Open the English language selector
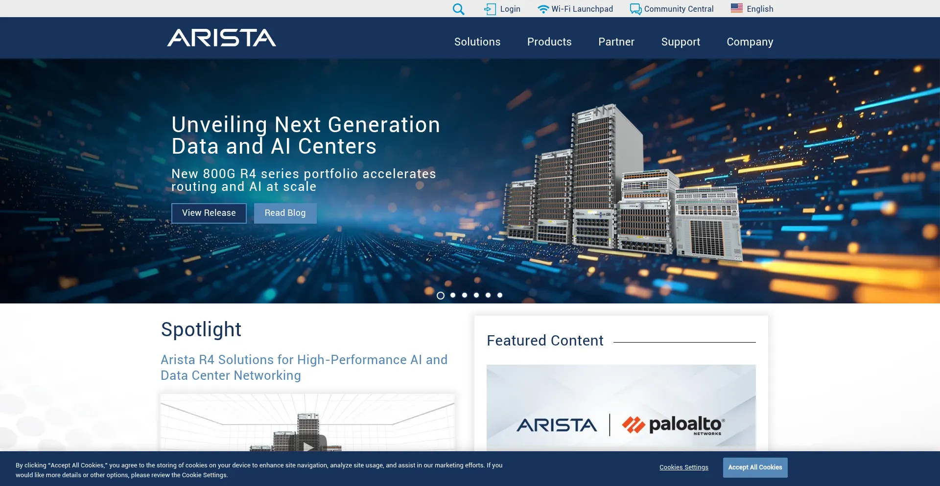940x486 pixels. [x=759, y=9]
